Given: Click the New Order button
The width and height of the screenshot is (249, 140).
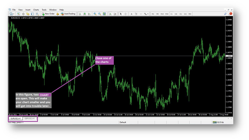Looking at the screenshot, I should pyautogui.click(x=48, y=14).
